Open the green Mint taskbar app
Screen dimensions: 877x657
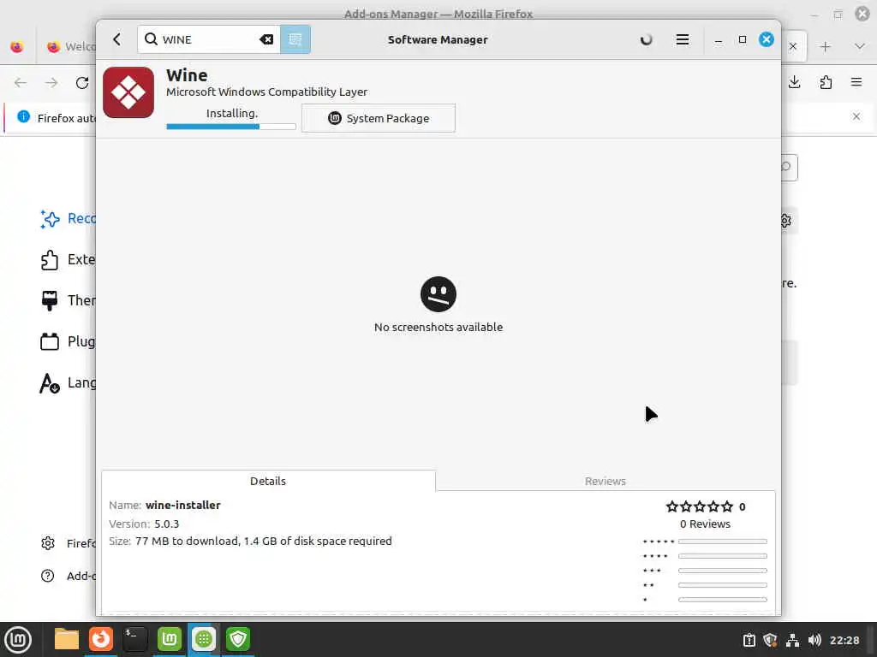click(x=170, y=639)
